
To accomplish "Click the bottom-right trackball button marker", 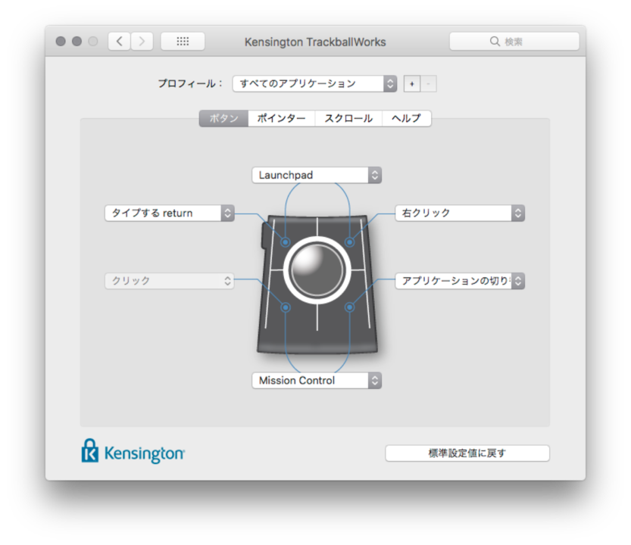I will click(350, 307).
